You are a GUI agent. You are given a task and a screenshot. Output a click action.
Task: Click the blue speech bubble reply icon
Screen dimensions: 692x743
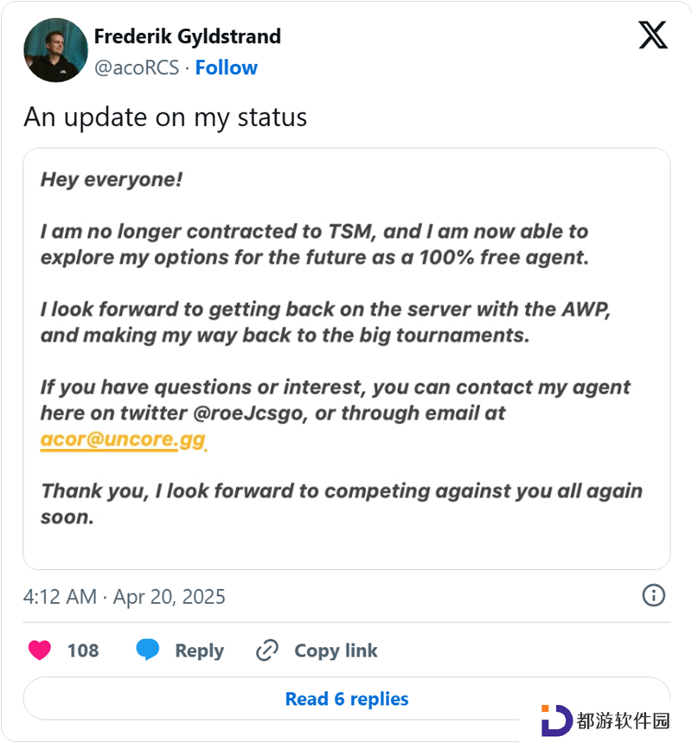[x=148, y=650]
